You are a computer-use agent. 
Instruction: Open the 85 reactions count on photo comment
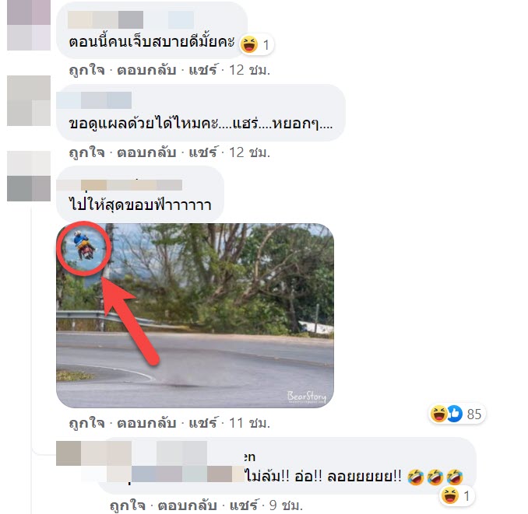tap(474, 414)
